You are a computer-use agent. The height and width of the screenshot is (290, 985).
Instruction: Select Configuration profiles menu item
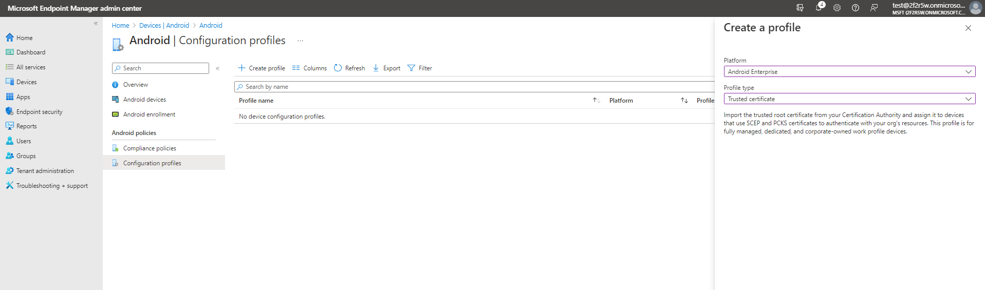(164, 163)
